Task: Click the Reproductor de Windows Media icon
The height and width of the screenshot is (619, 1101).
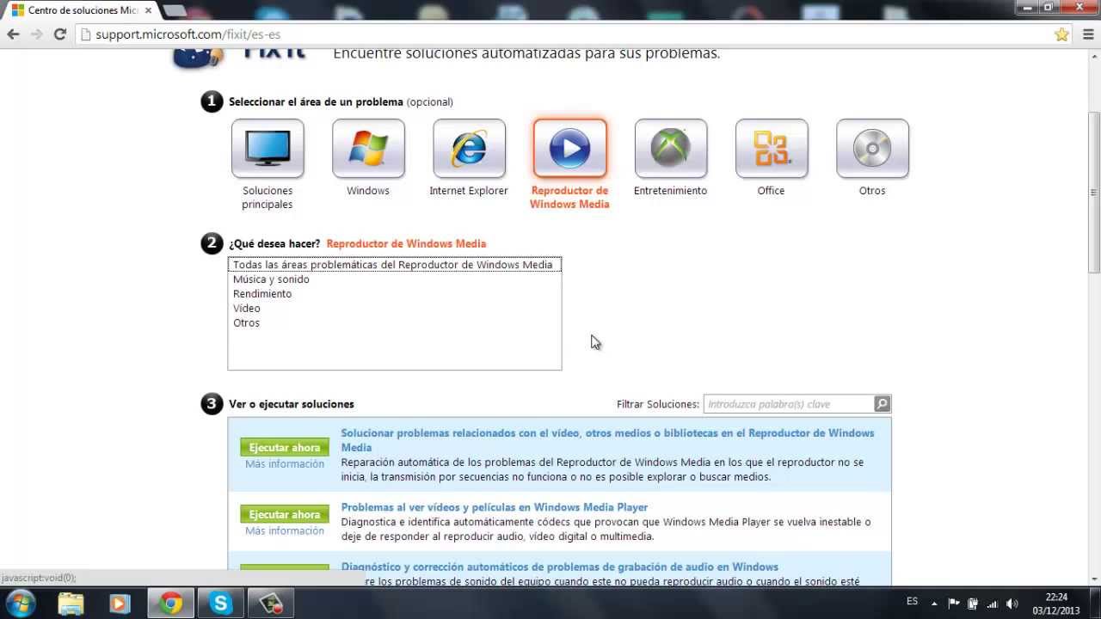Action: tap(569, 149)
